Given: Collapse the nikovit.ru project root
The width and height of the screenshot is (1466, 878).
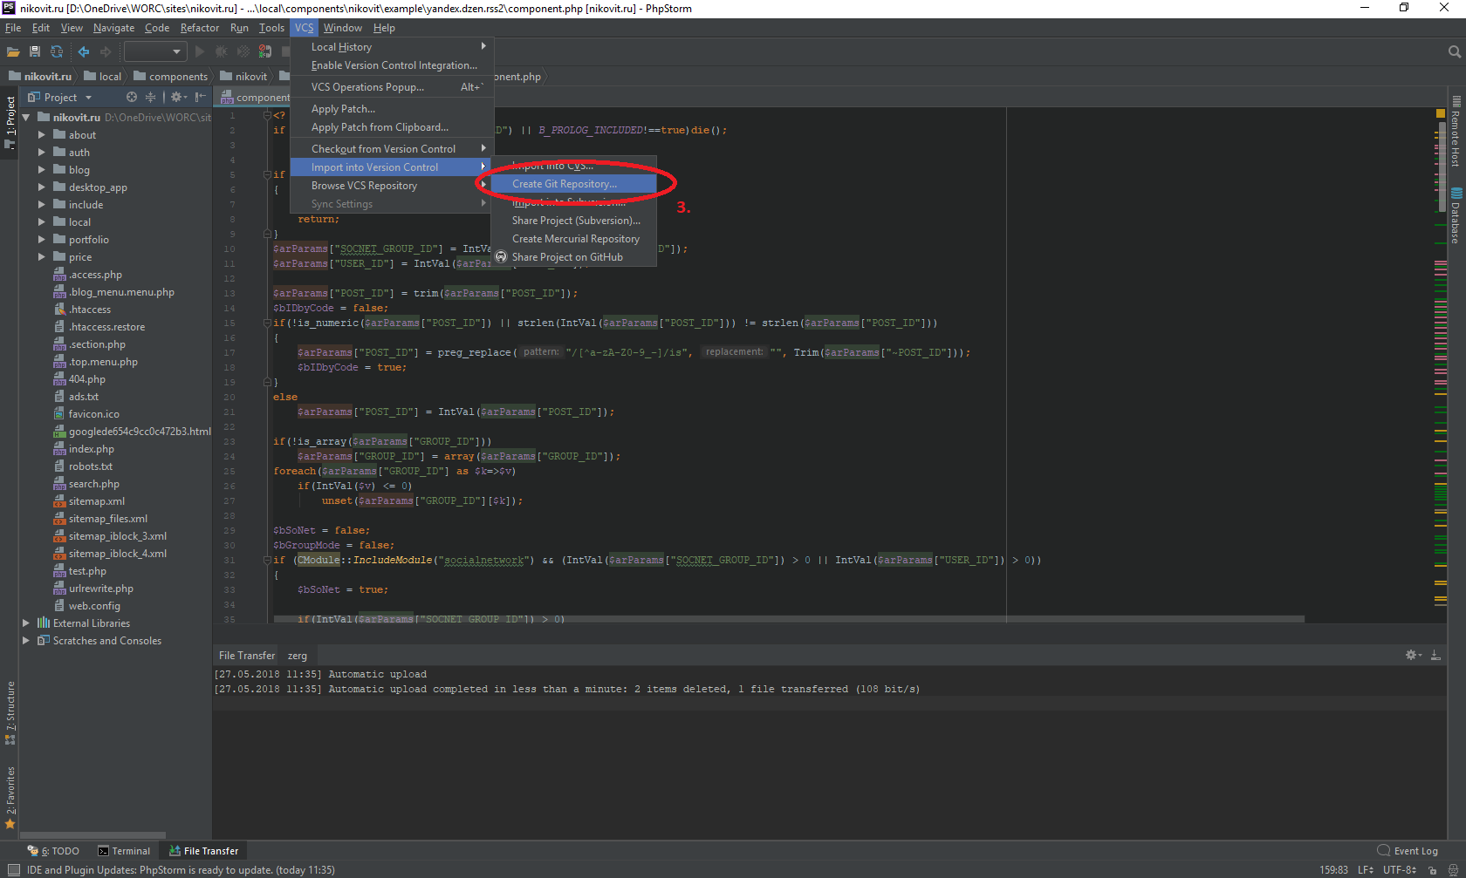Looking at the screenshot, I should click(26, 117).
